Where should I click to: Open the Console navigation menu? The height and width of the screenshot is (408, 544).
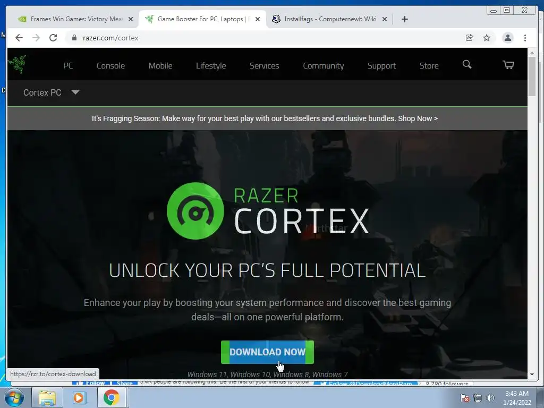110,65
